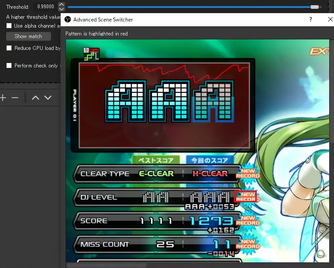
Task: Click the Show match button
Action: tap(28, 36)
